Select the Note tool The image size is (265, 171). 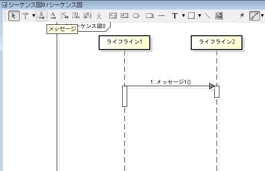pyautogui.click(x=150, y=16)
